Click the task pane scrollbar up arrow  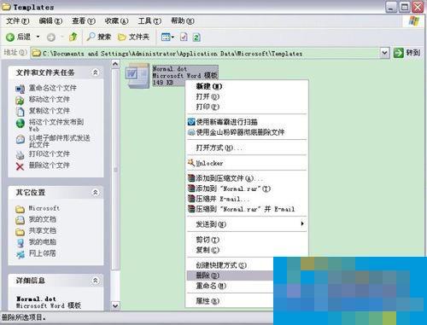(115, 64)
